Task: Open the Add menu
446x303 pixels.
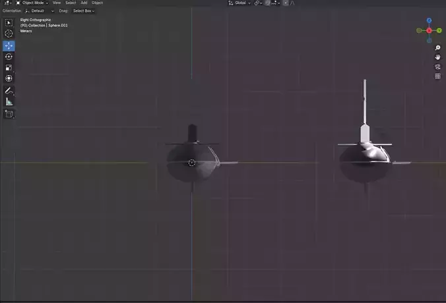Action: pyautogui.click(x=84, y=3)
